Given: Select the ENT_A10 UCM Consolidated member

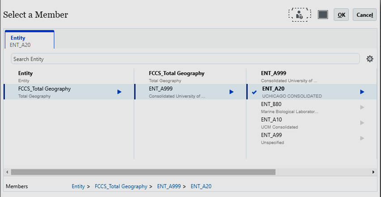Looking at the screenshot, I should pos(312,123).
